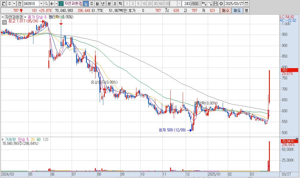Open the 주 market type dropdown arrow

[14, 4]
